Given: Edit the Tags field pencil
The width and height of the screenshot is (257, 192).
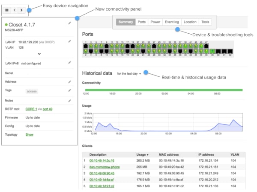Looking at the screenshot, I should 70,90.
